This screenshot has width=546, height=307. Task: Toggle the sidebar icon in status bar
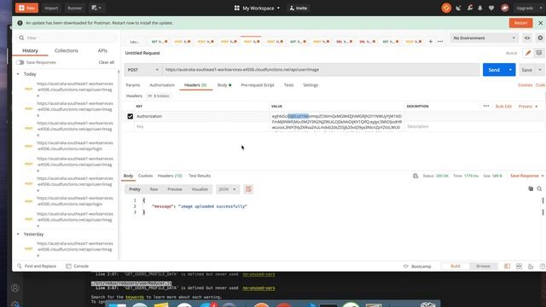[507, 266]
